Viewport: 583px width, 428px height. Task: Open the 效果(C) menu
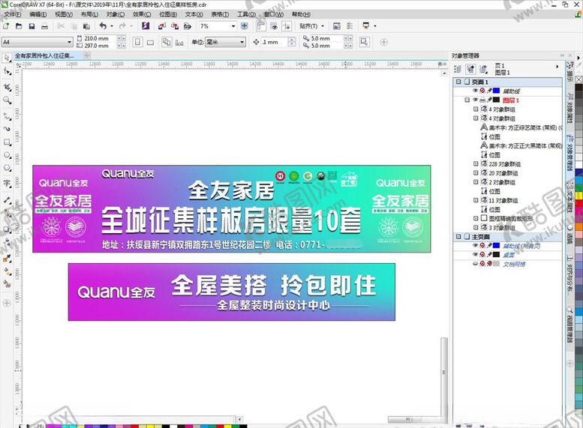point(142,14)
